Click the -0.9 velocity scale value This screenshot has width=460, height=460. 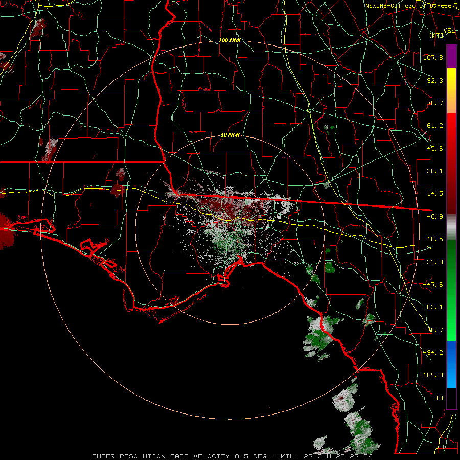click(x=435, y=217)
